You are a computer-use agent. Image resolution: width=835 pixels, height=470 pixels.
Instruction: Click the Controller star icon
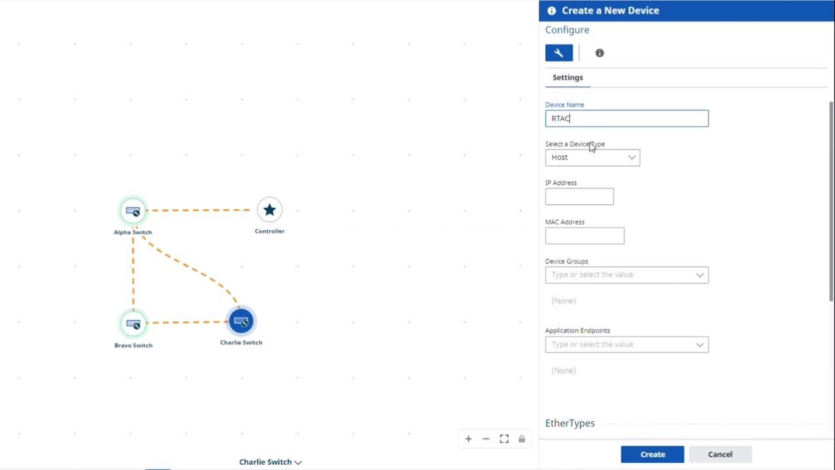pos(269,210)
